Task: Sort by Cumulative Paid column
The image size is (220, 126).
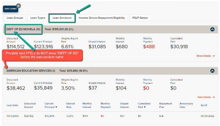Action: point(144,105)
